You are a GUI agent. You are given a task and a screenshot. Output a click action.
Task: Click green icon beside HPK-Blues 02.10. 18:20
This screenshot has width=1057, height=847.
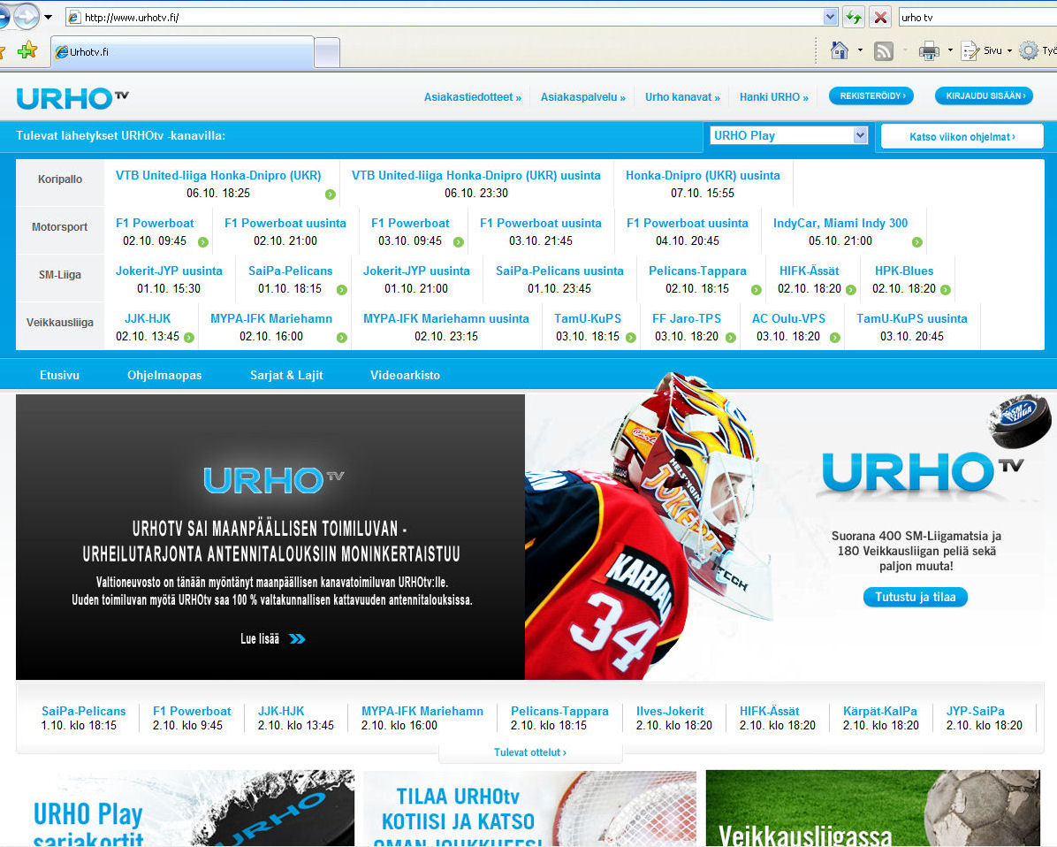coord(946,289)
